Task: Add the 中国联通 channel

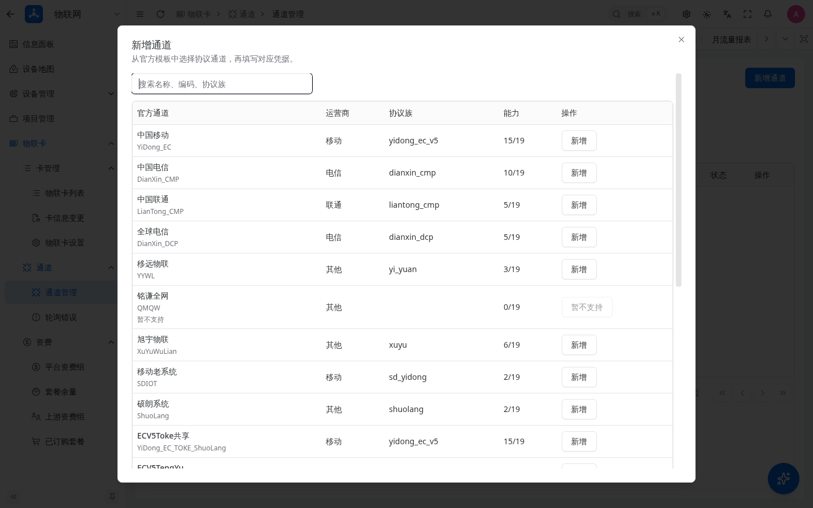Action: click(x=579, y=205)
